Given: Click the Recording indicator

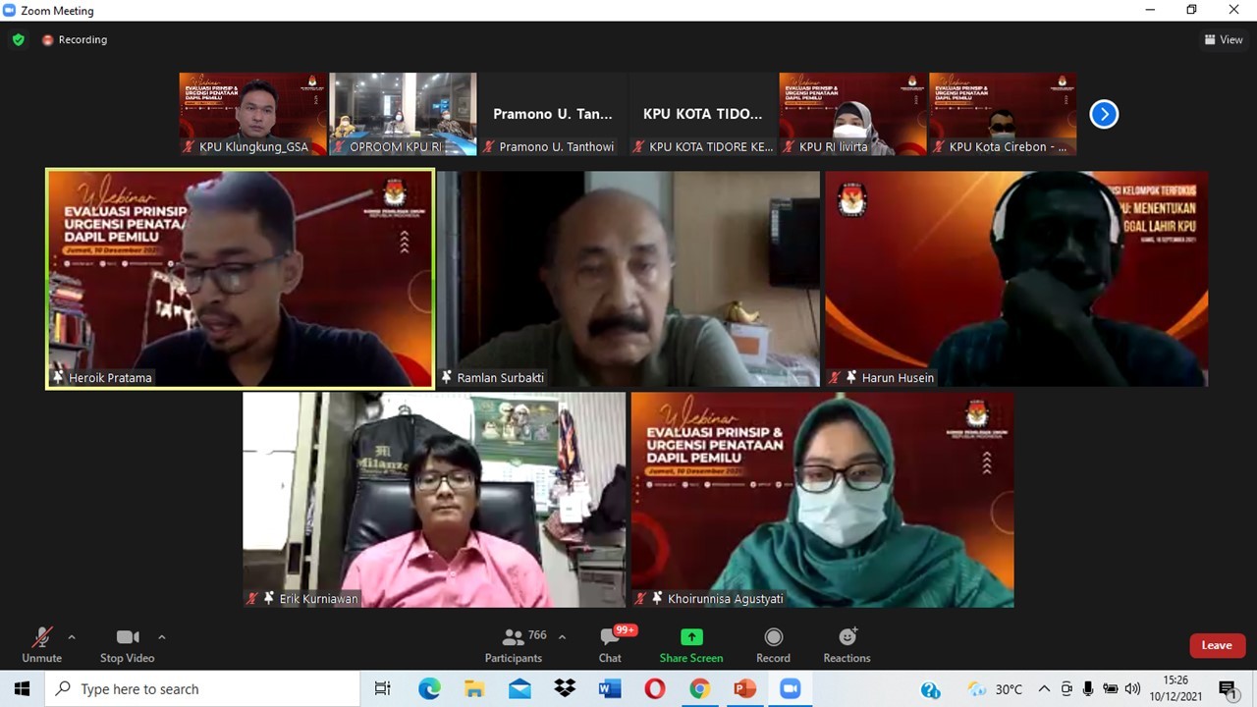Looking at the screenshot, I should tap(75, 40).
